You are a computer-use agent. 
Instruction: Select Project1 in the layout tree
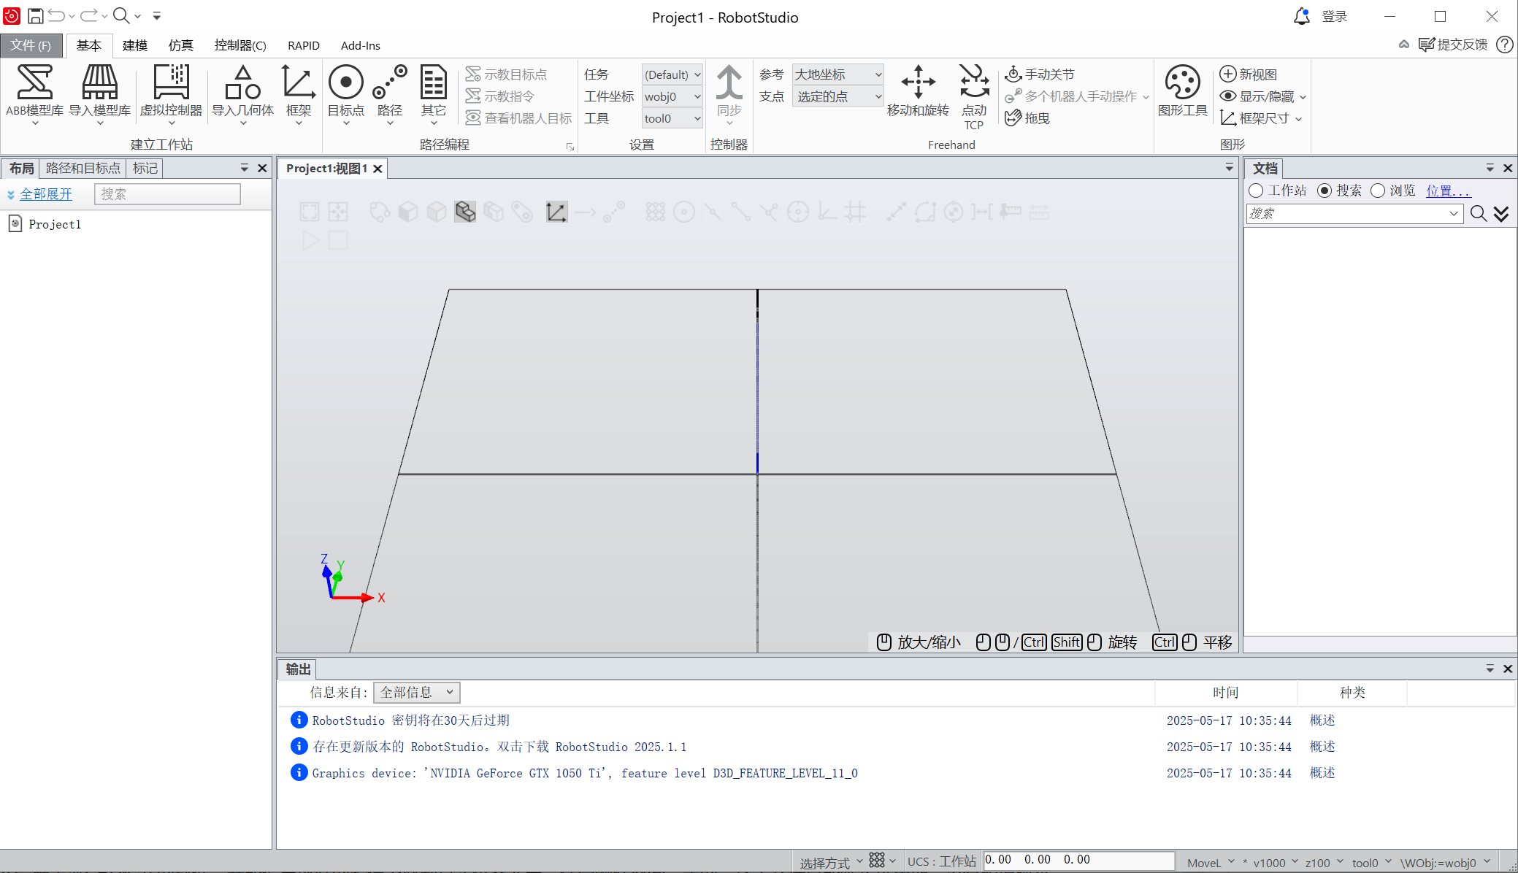click(55, 224)
